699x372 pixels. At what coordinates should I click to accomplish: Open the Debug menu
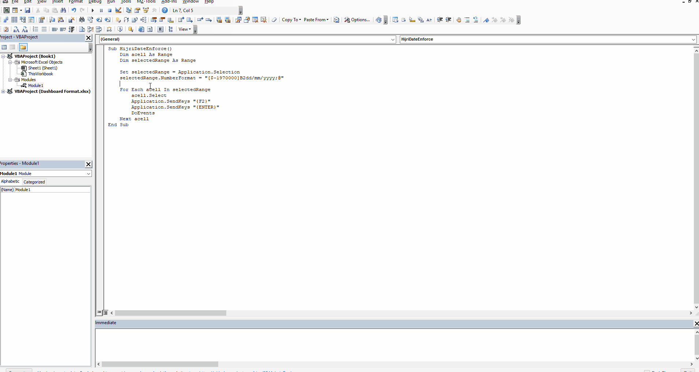[x=95, y=2]
